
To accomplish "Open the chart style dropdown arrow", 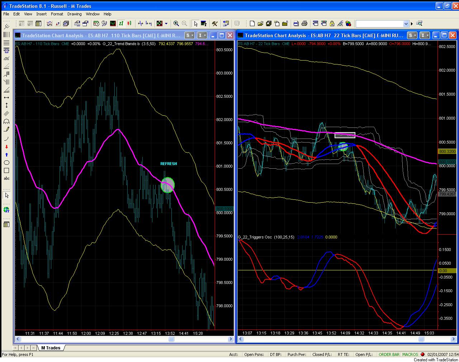I will pyautogui.click(x=166, y=24).
